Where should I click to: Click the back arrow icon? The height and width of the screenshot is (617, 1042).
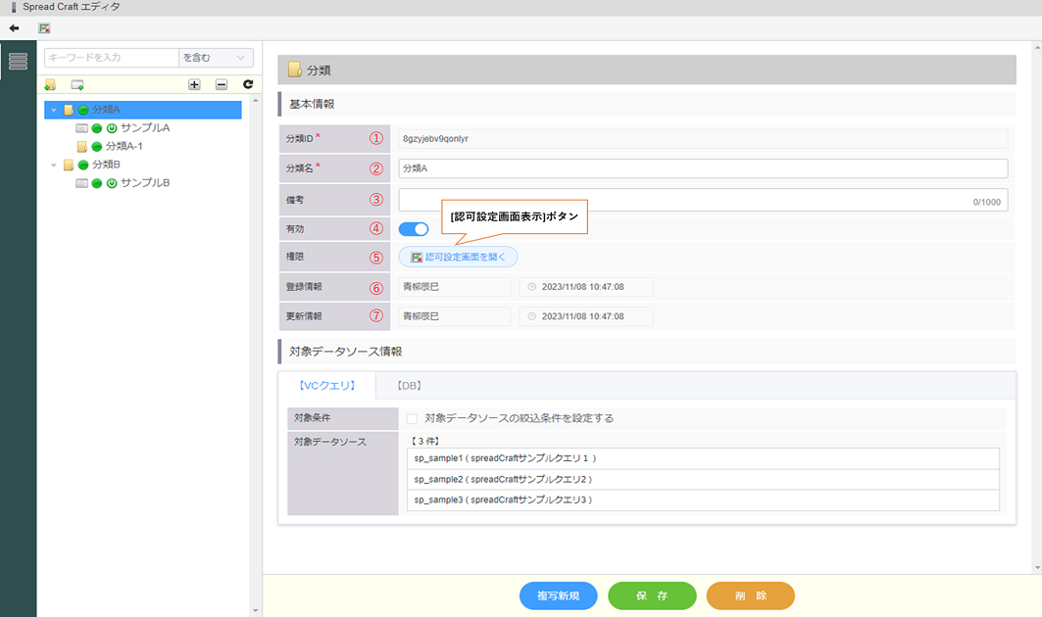pos(14,28)
